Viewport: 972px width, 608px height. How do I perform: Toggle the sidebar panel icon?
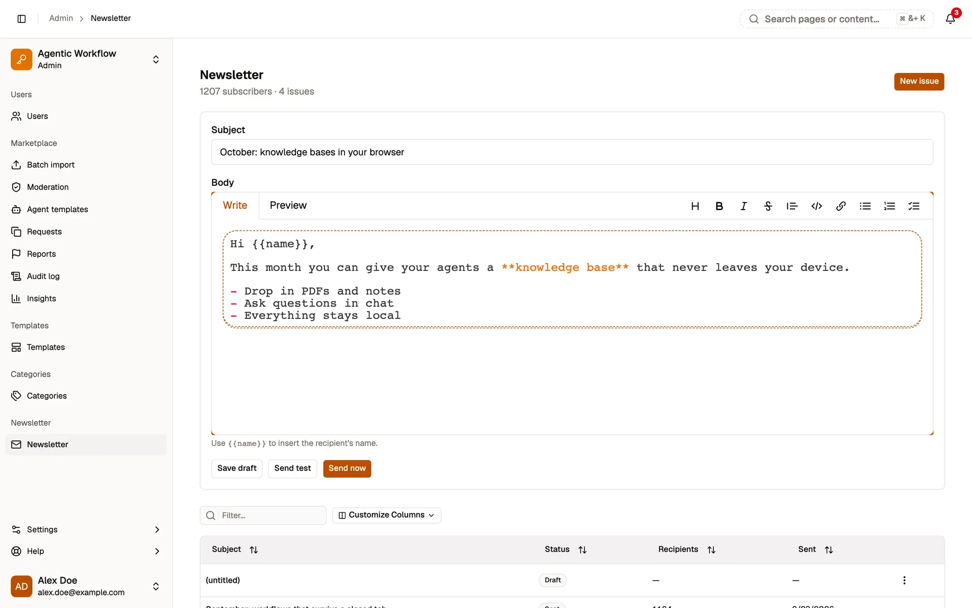pos(21,18)
